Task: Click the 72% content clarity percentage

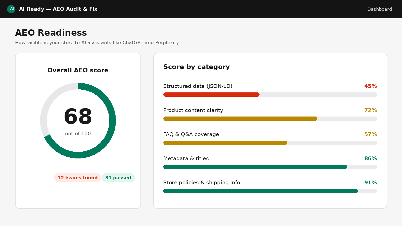Action: 371,110
